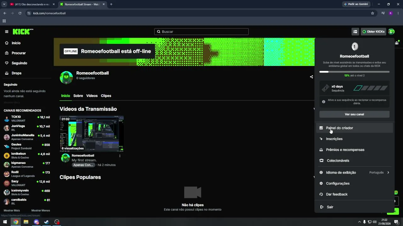403x226 pixels.
Task: Open Inscrições in profile menu
Action: pyautogui.click(x=355, y=139)
